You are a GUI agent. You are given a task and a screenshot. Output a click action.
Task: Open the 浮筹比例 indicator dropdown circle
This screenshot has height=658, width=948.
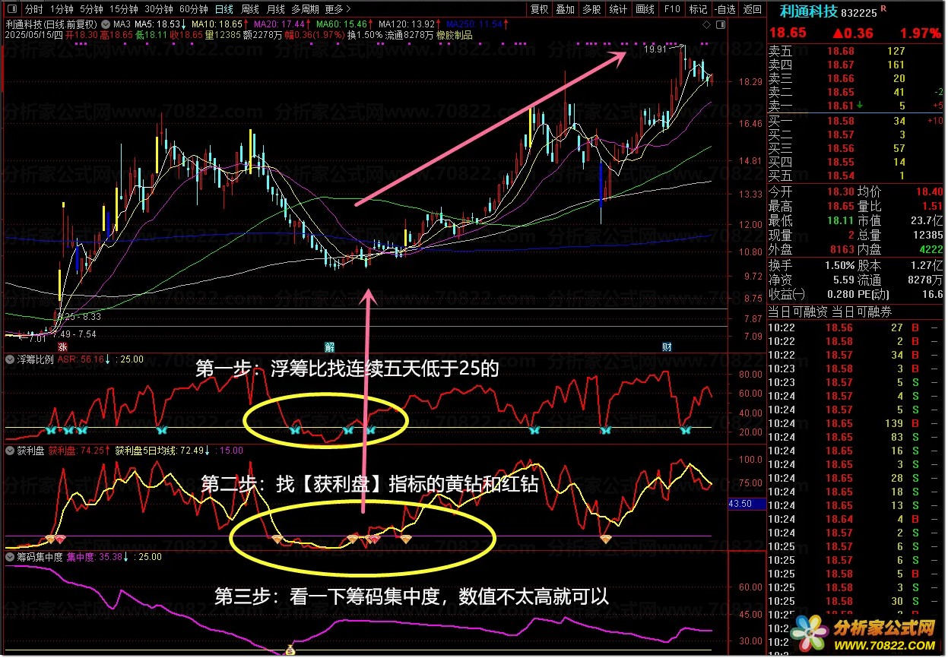coord(10,360)
